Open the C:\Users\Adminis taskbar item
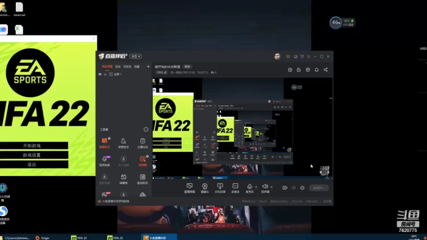The width and height of the screenshot is (427, 240). [x=17, y=238]
